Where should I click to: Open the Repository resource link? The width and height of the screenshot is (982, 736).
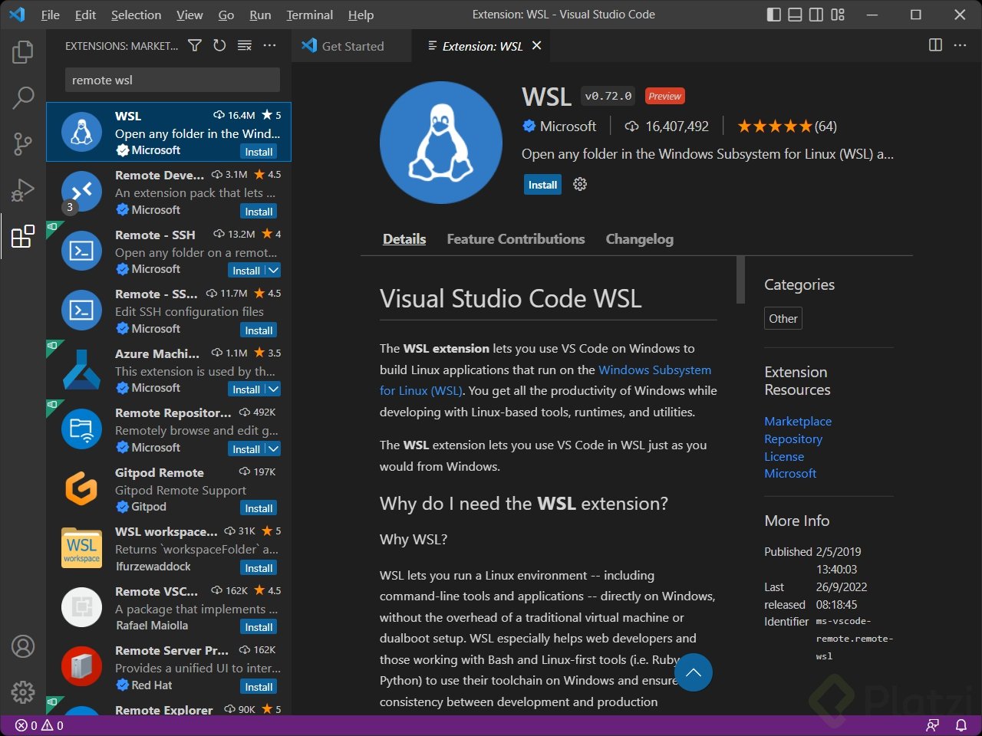tap(793, 439)
